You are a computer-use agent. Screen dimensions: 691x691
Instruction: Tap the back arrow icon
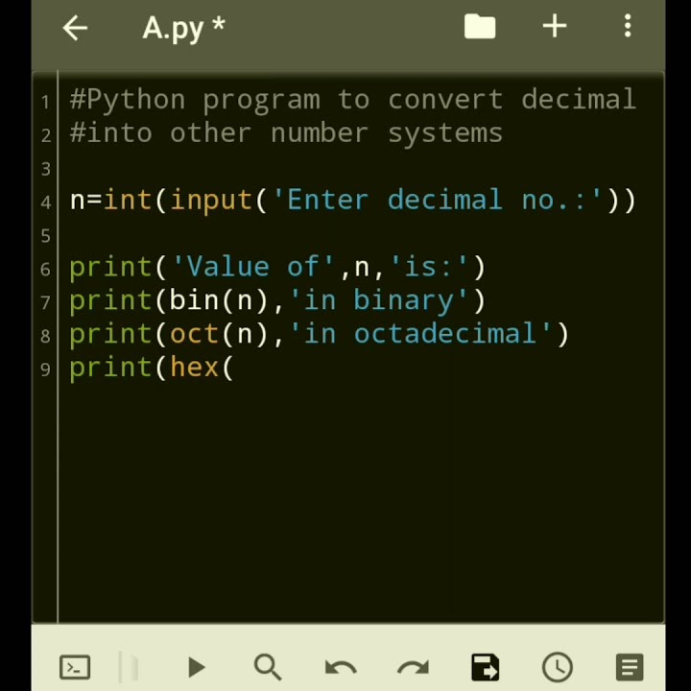75,27
